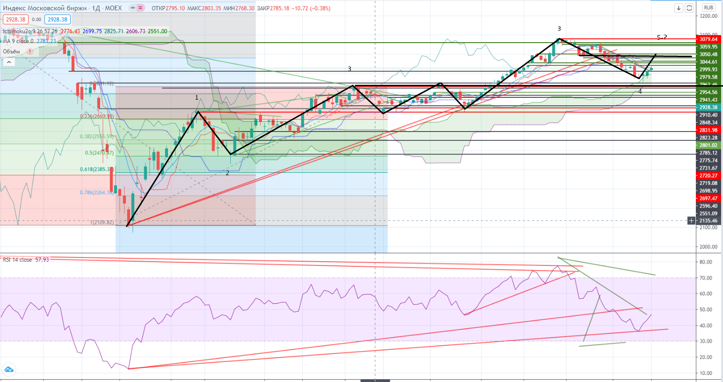
Task: Click the light green 2801.02 price label
Action: pos(708,146)
